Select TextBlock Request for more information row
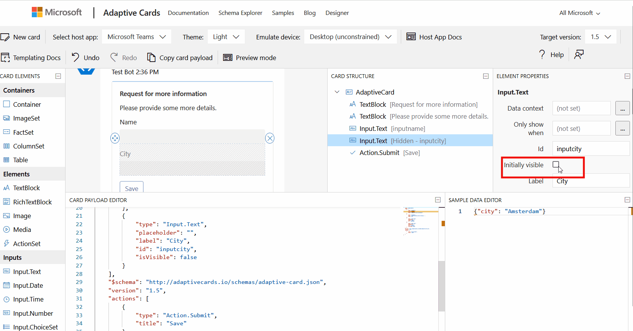The image size is (633, 331). point(410,104)
